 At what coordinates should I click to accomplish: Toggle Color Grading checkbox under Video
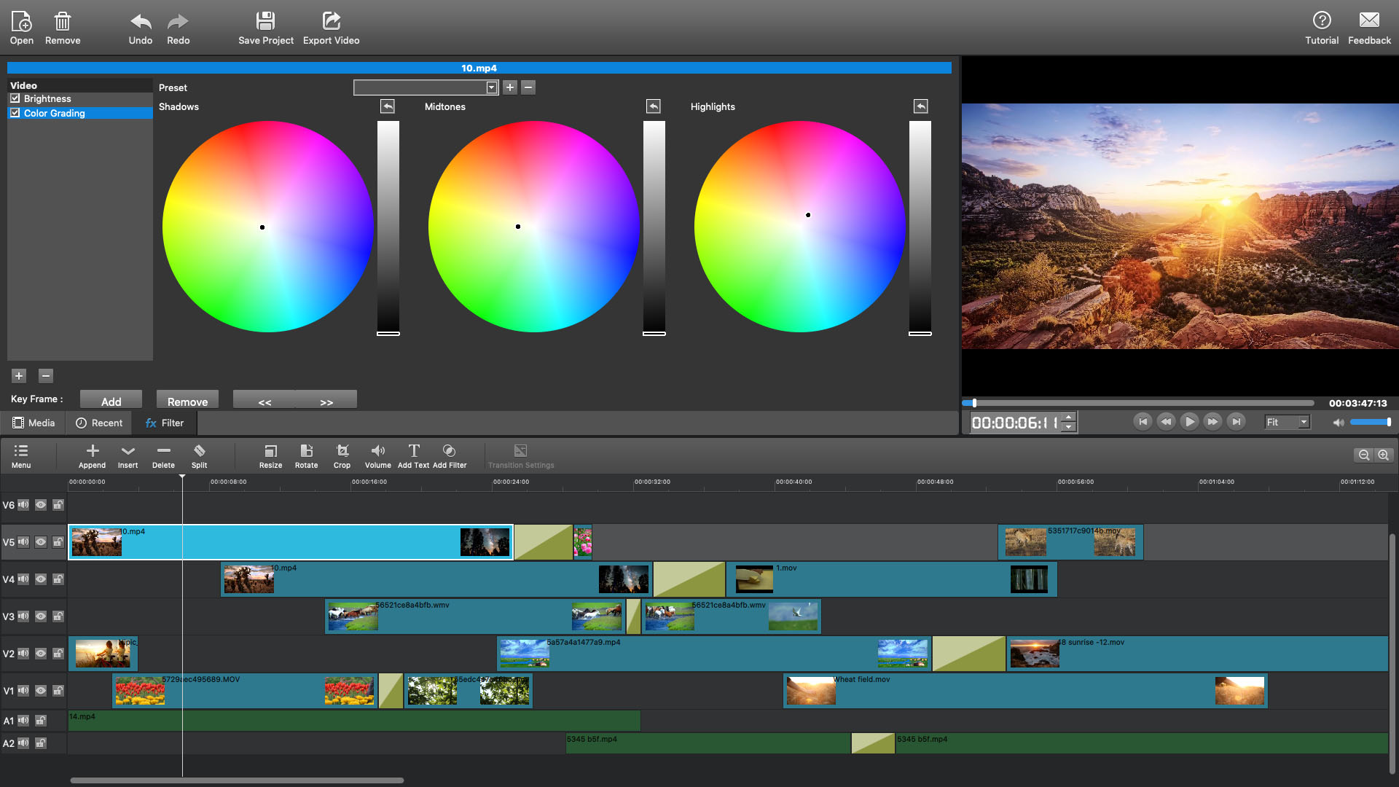[x=16, y=112]
